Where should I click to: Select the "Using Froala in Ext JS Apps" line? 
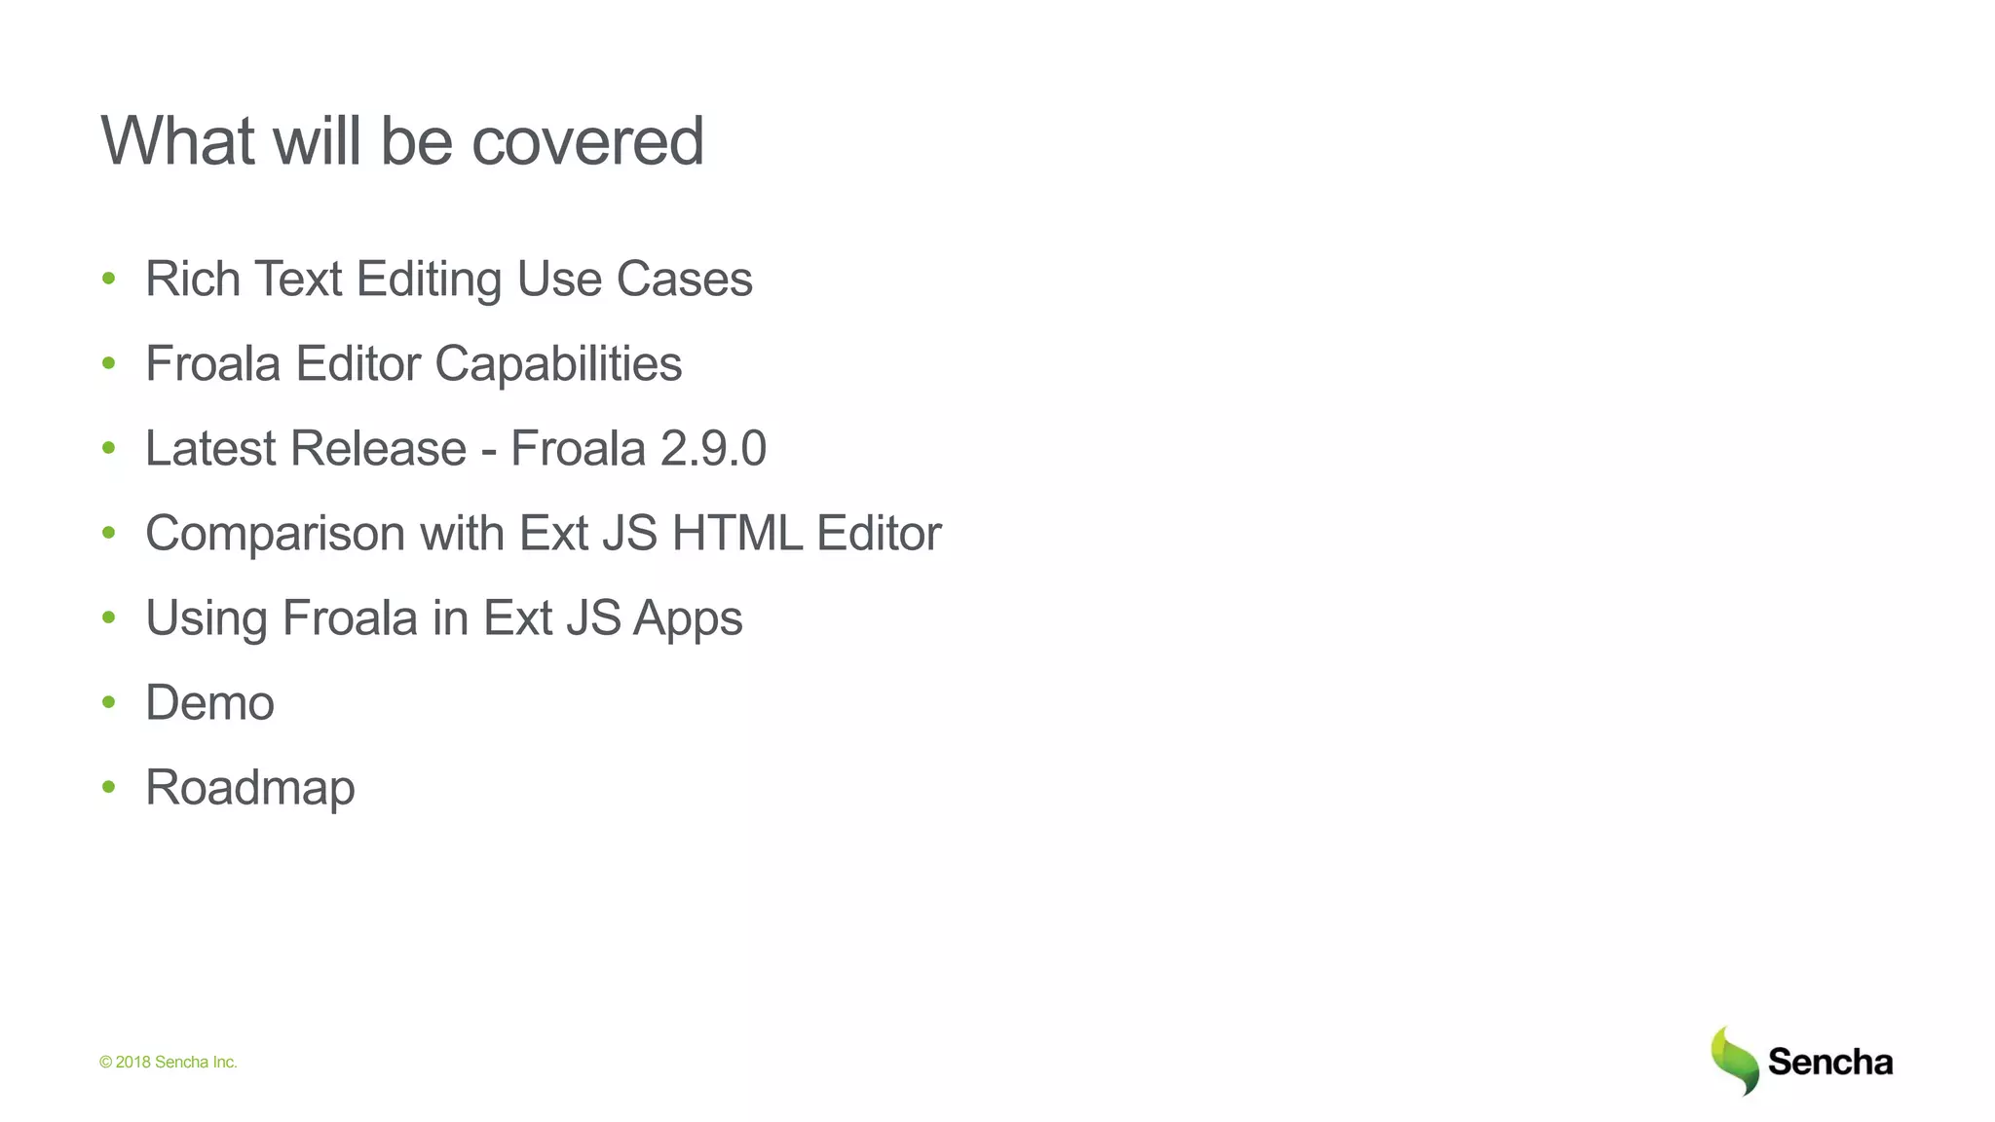[443, 618]
